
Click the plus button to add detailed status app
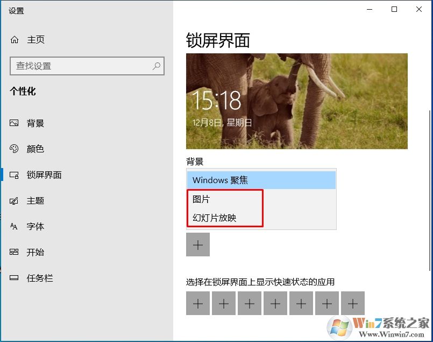(198, 245)
